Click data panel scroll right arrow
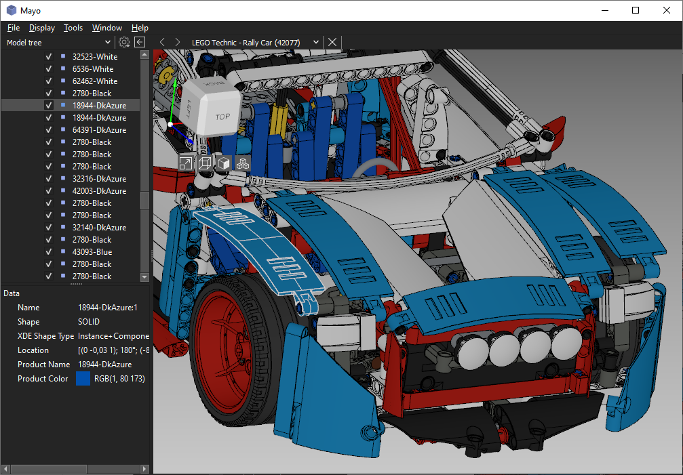This screenshot has width=683, height=475. coord(144,469)
